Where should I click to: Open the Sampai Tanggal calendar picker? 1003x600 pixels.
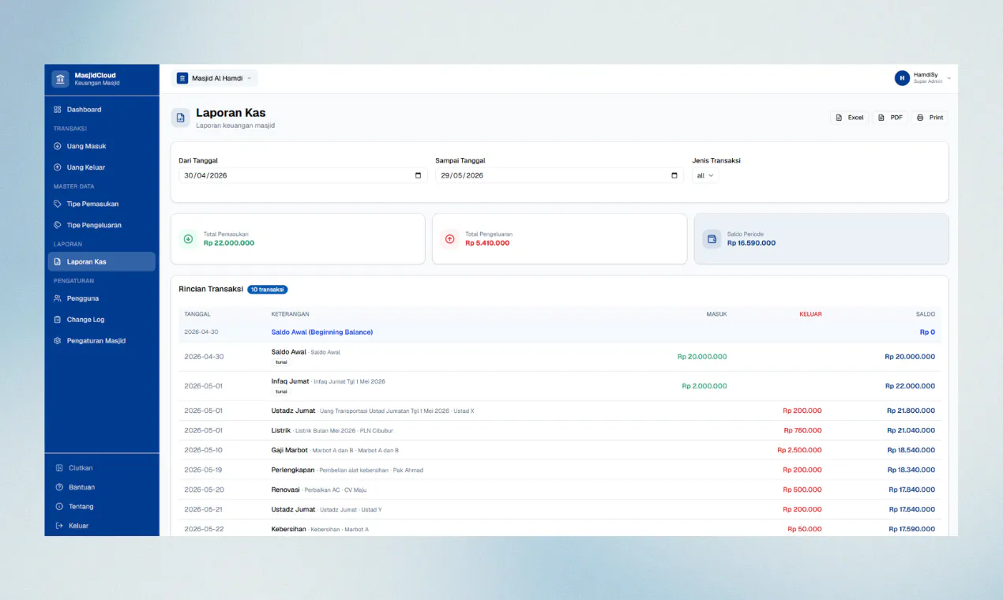click(x=674, y=175)
